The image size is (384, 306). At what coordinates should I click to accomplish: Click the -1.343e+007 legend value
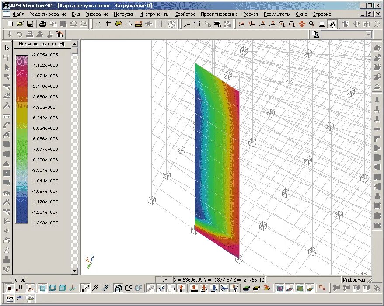tap(45, 223)
